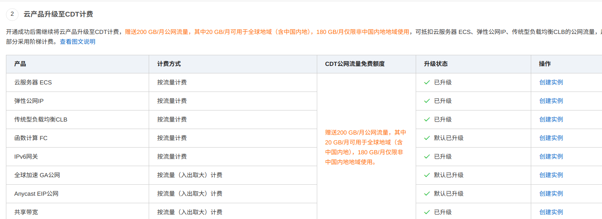
Task: Click 按流量计费 in the 云服务器 ECS row
Action: [x=172, y=82]
